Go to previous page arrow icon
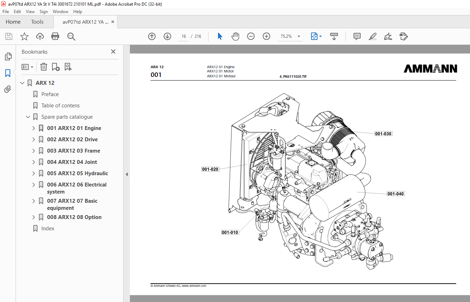The height and width of the screenshot is (302, 470). click(x=152, y=36)
